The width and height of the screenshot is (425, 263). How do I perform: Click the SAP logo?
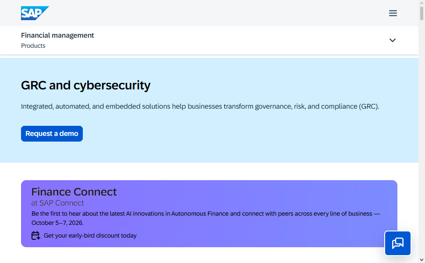tap(35, 13)
